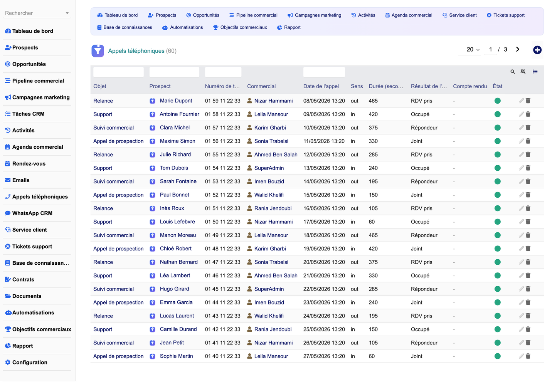This screenshot has width=557, height=388.
Task: Open the Ahmed Ben Salah link on Julie Richard row
Action: pyautogui.click(x=276, y=155)
